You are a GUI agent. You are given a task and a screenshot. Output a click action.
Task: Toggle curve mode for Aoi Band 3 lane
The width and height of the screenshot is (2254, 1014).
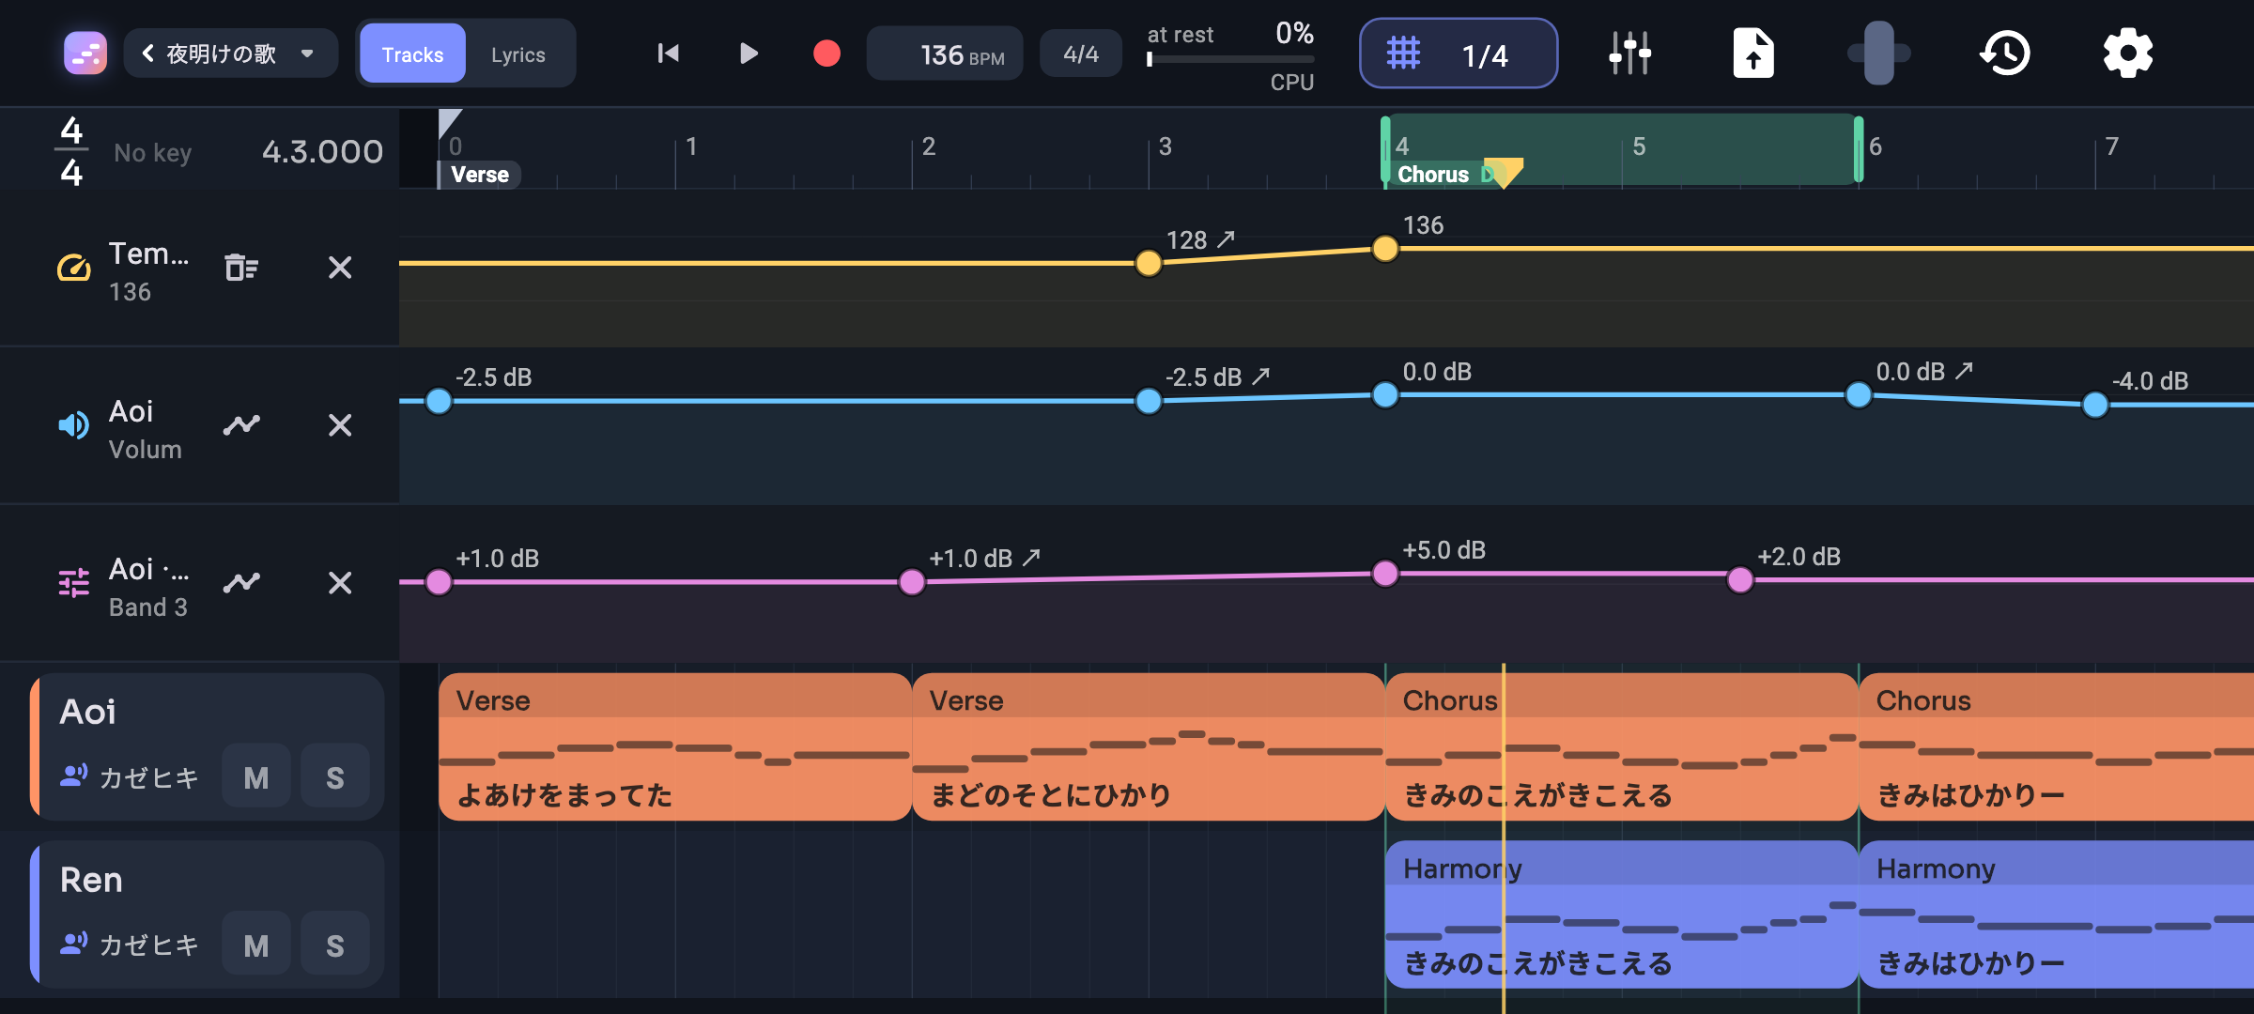click(241, 583)
